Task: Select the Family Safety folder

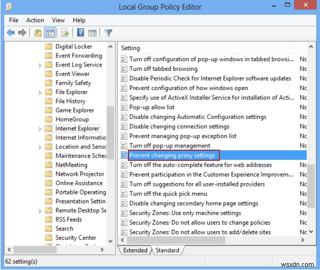Action: coord(73,83)
